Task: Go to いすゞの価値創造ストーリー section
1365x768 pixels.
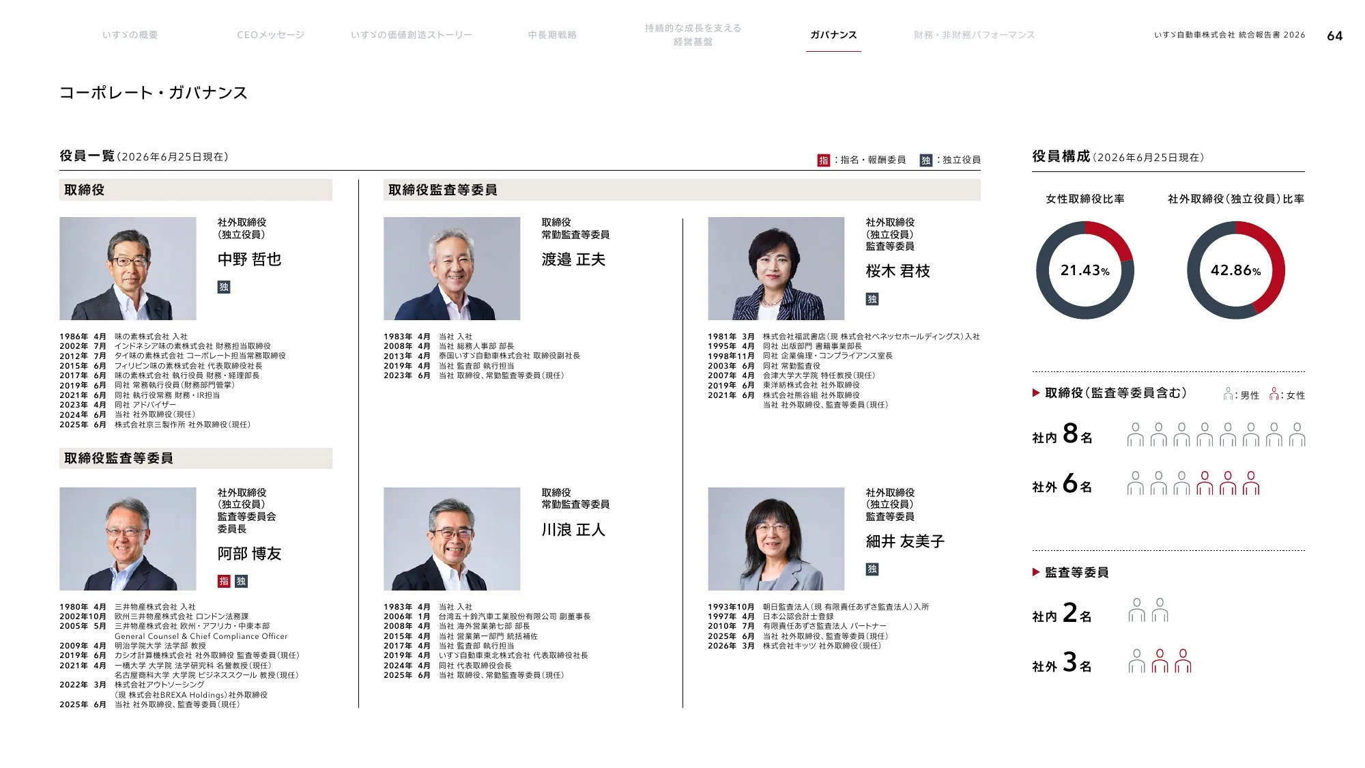Action: pyautogui.click(x=411, y=35)
